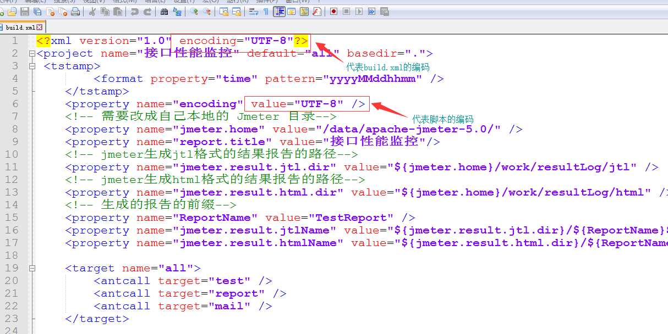Click the comment about html格式 report path
Screen dimensions: 668x334
coord(215,180)
